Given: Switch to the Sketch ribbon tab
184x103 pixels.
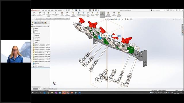Looking at the screenshot, I should tap(43, 19).
